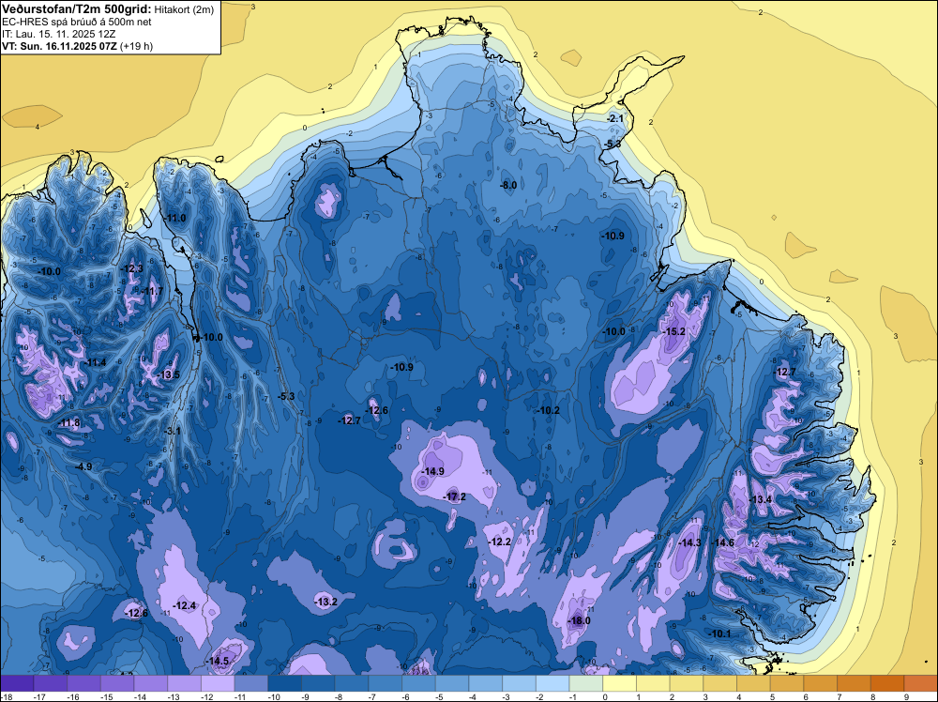Click the valid time 'VT: Sun. 16.11.2025 07Z'
Image resolution: width=938 pixels, height=702 pixels.
[60, 46]
